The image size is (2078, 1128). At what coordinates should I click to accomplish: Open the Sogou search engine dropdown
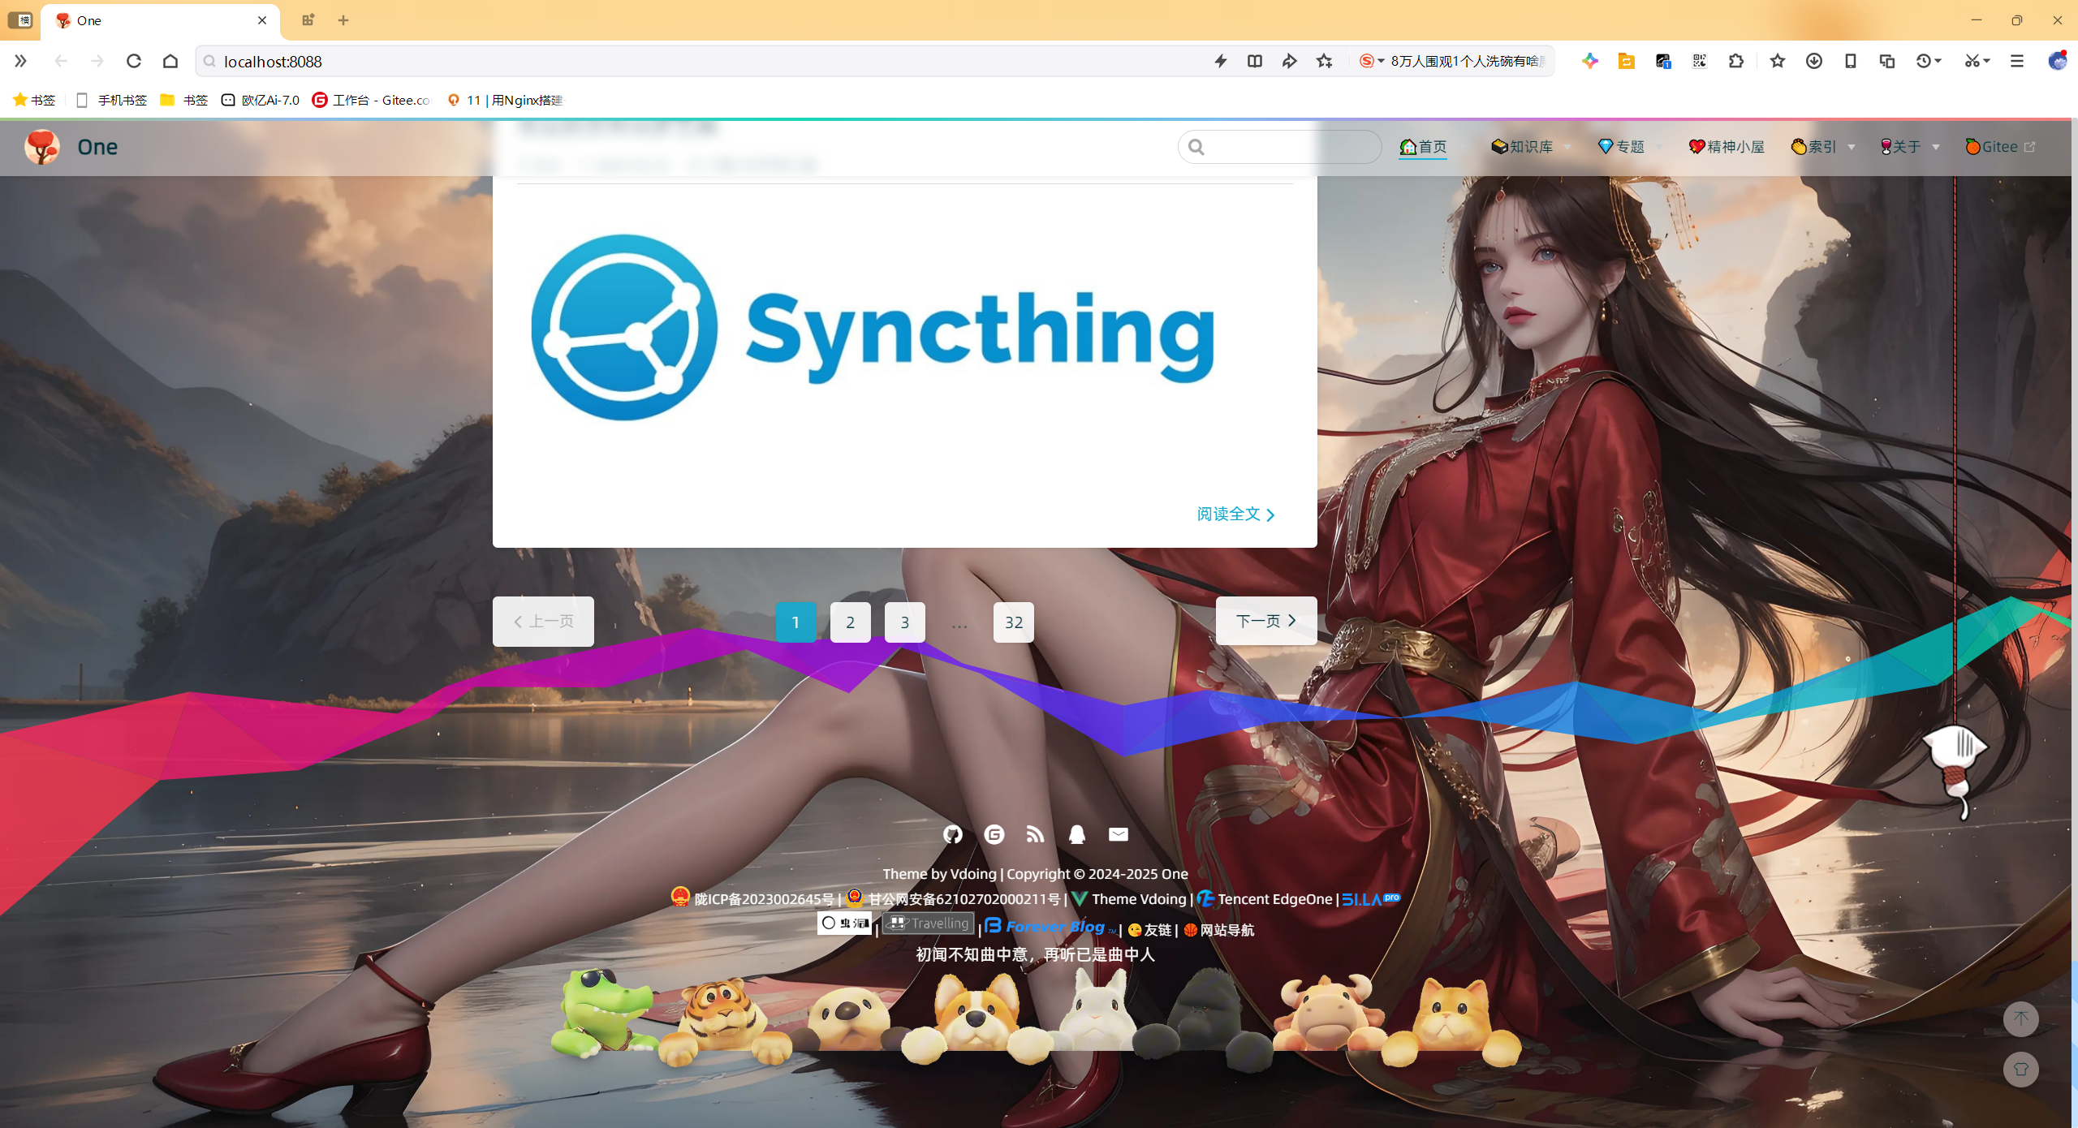[1372, 61]
